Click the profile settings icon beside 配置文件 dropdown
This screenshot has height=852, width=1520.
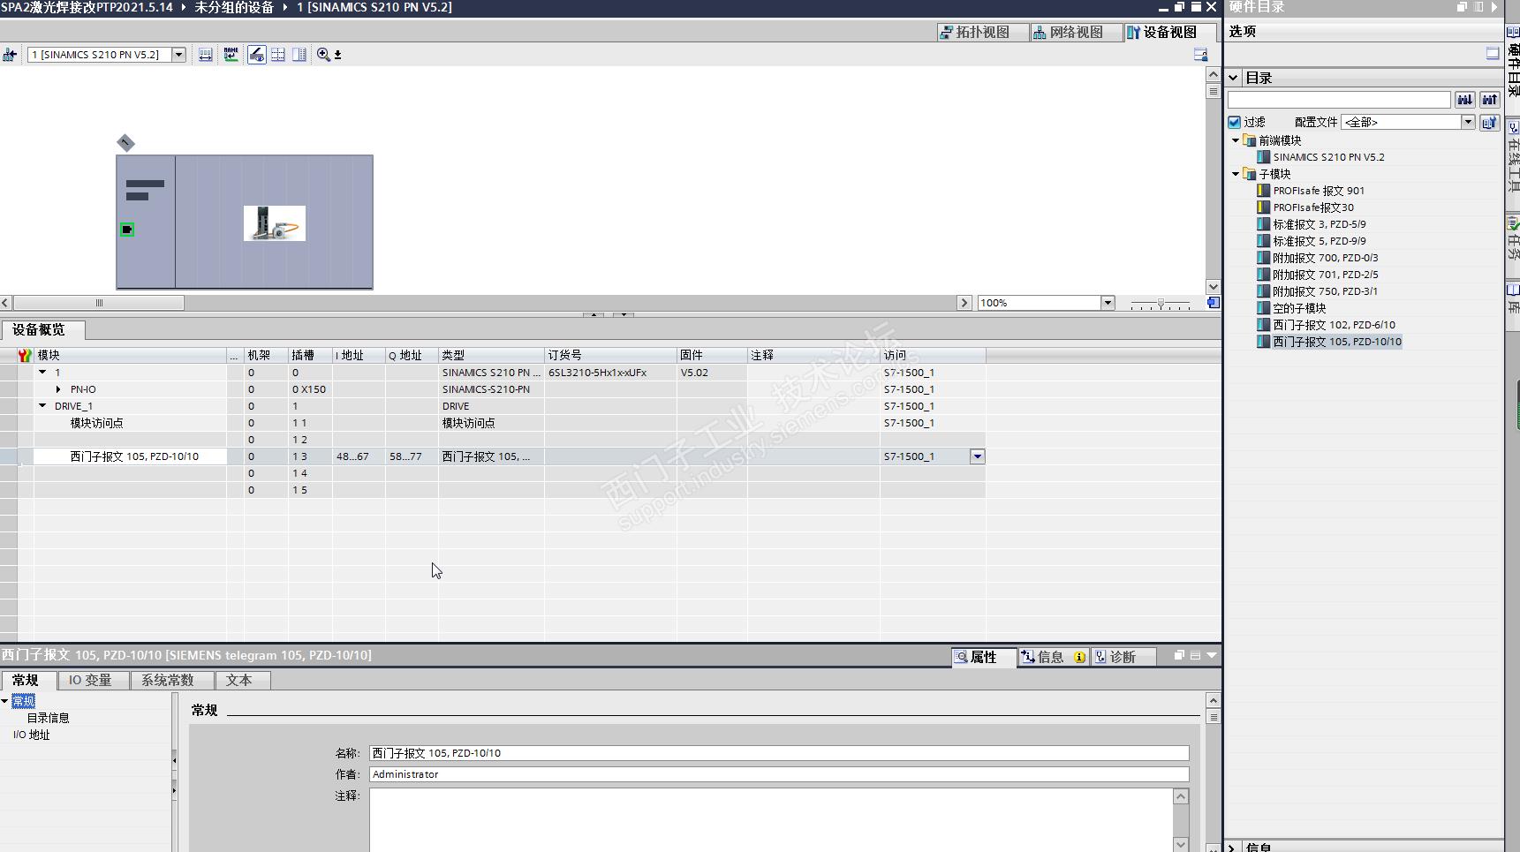[x=1489, y=122]
